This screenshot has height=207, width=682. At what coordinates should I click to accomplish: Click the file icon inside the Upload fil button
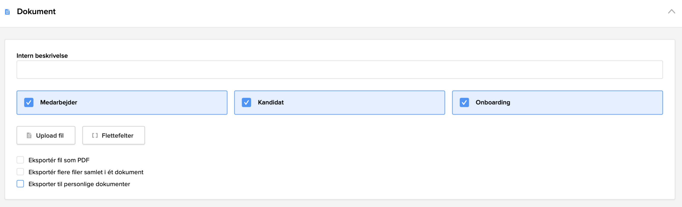coord(29,135)
